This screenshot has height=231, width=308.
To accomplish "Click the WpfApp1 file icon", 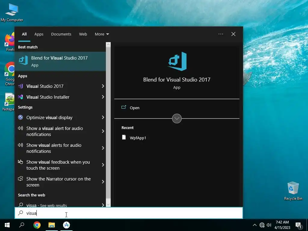I will click(x=124, y=137).
